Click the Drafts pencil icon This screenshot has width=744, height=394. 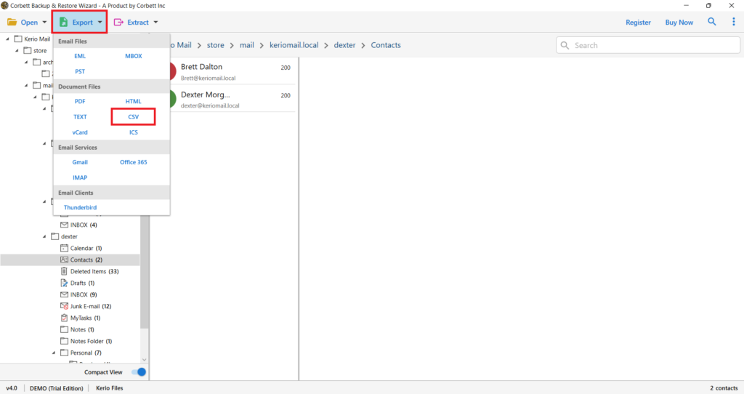[64, 283]
